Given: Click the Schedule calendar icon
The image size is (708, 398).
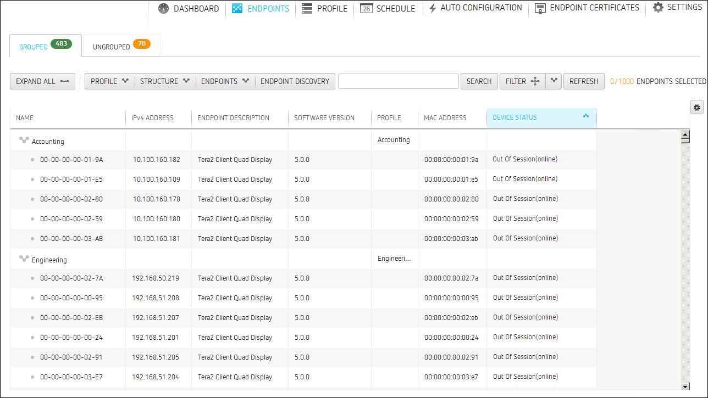Looking at the screenshot, I should [x=366, y=9].
